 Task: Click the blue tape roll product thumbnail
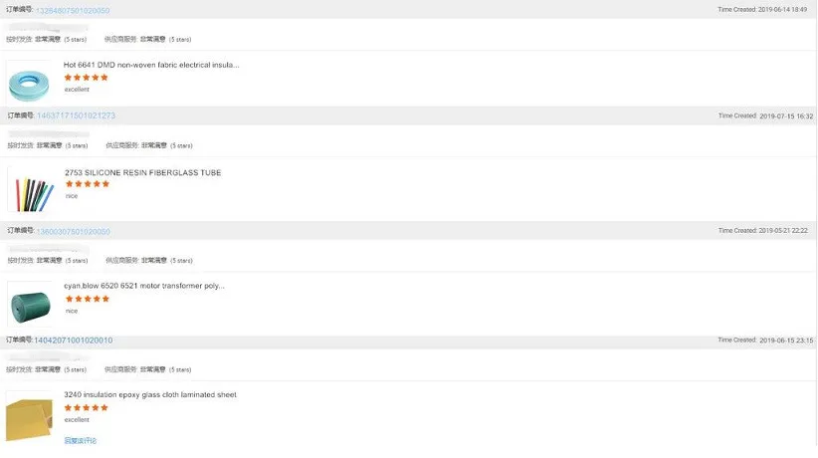[x=27, y=81]
